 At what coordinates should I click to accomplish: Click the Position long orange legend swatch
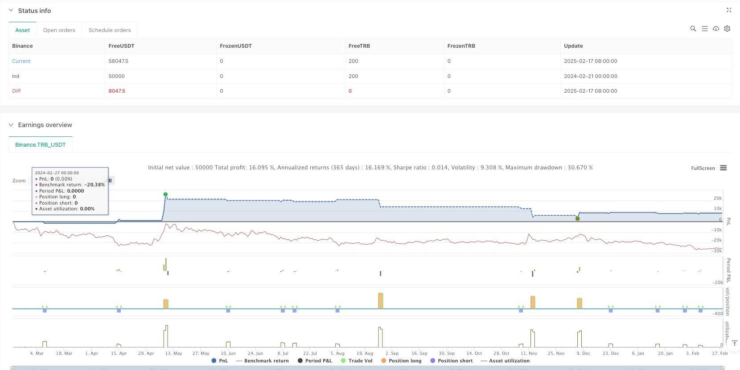coord(383,361)
